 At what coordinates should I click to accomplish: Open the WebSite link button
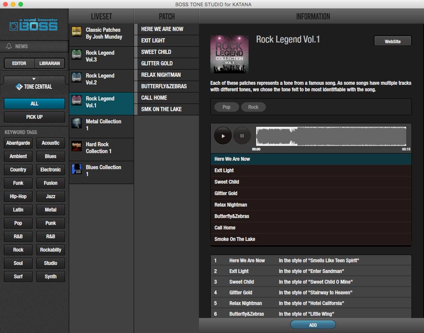[393, 42]
